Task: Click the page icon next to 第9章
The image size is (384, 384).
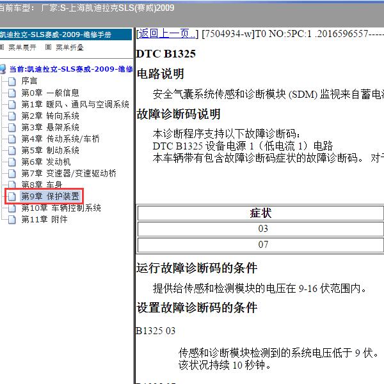Action: click(12, 196)
